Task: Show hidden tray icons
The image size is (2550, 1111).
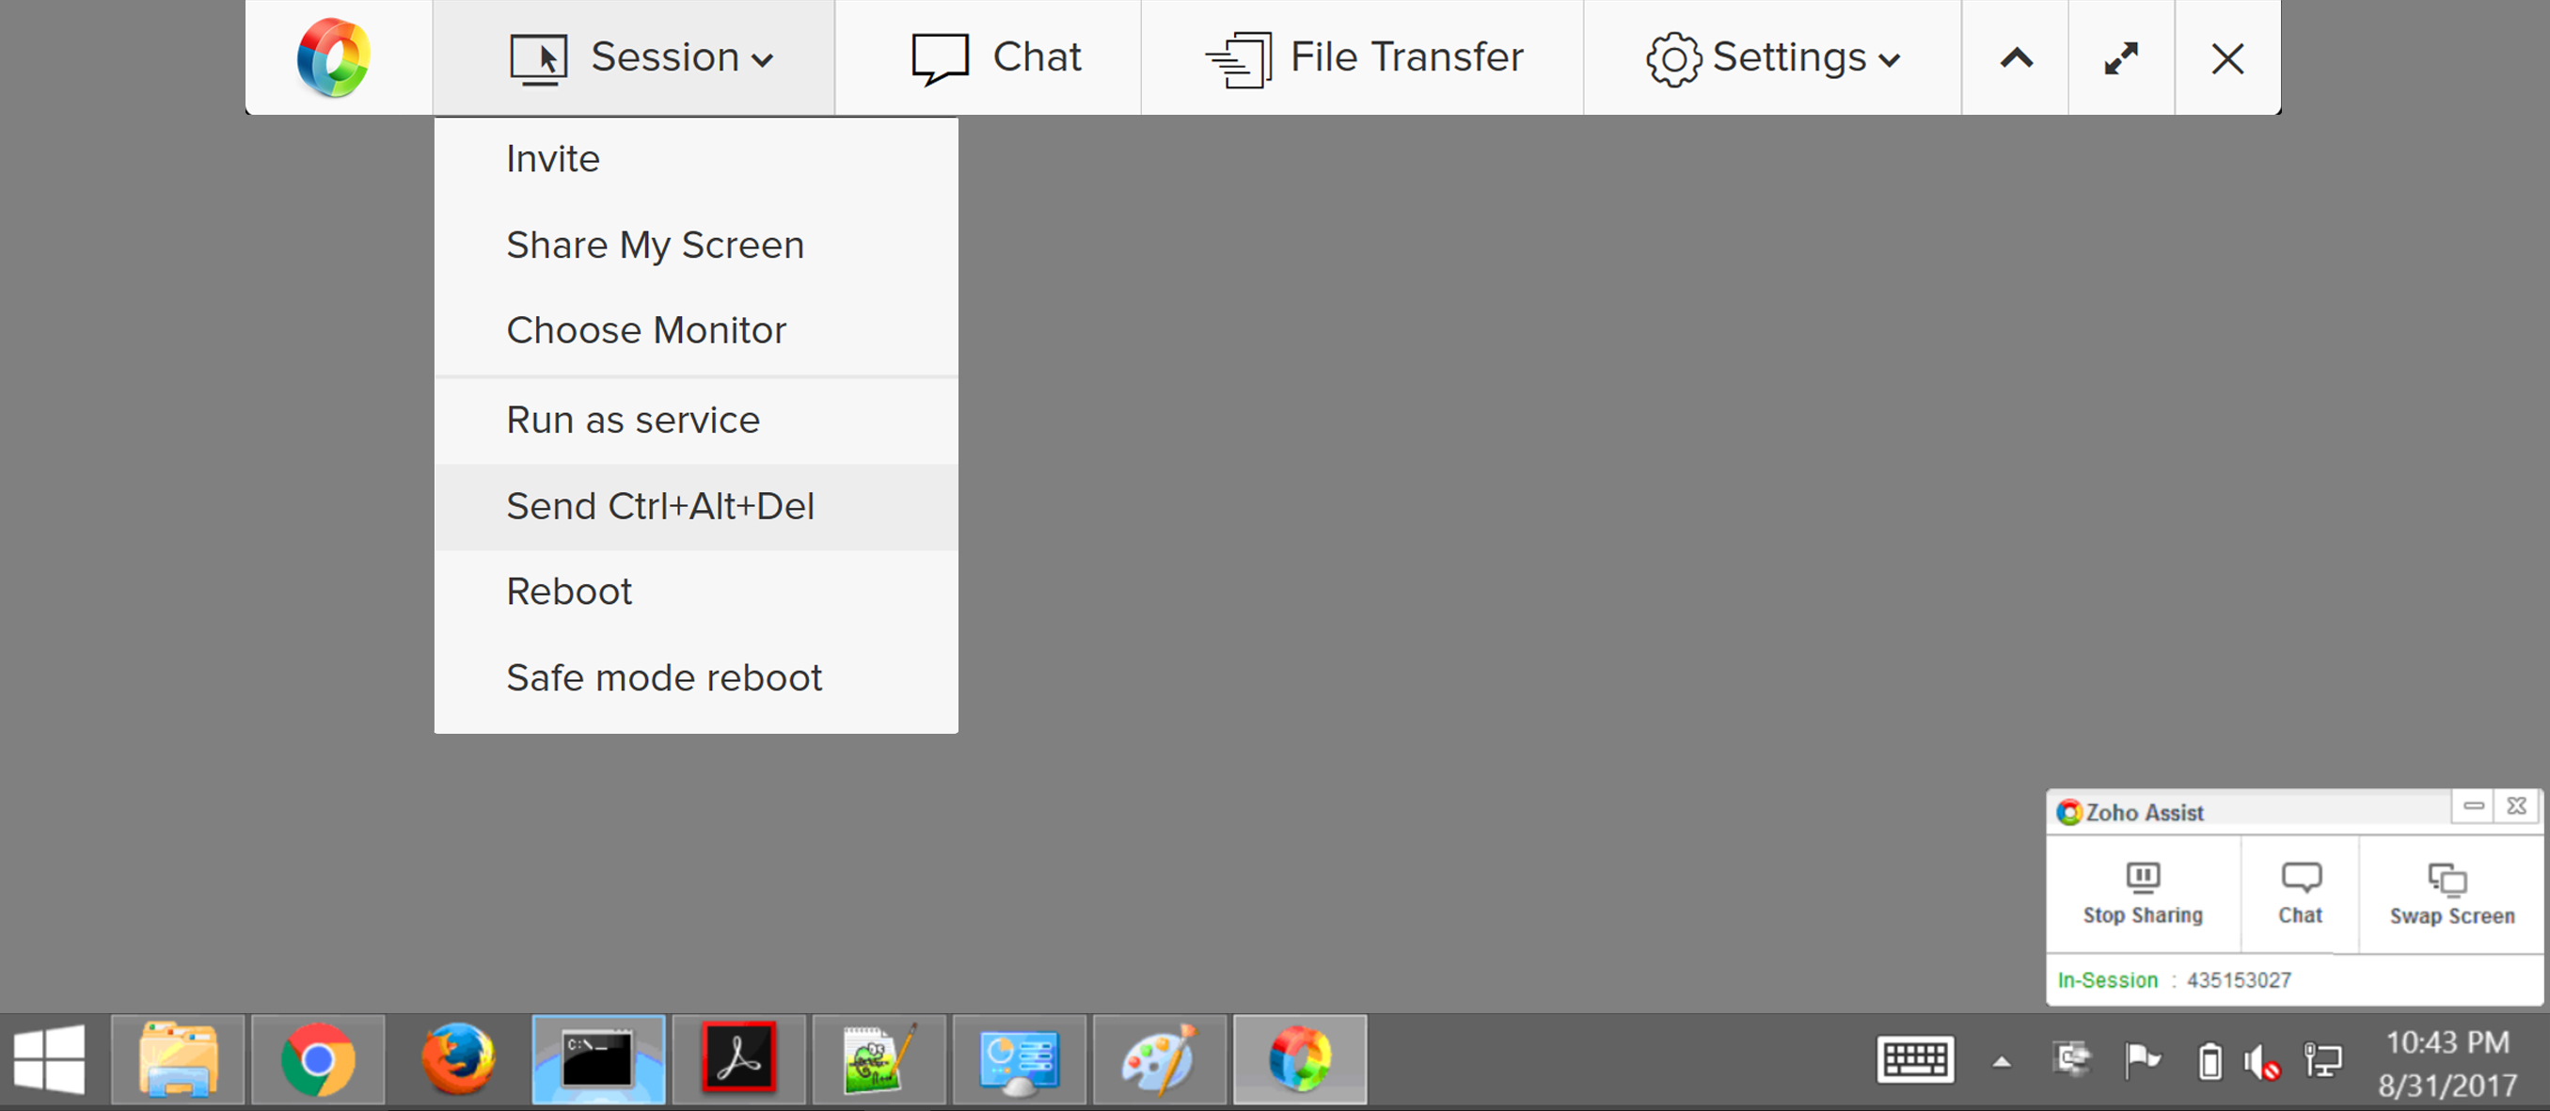Action: [2002, 1061]
